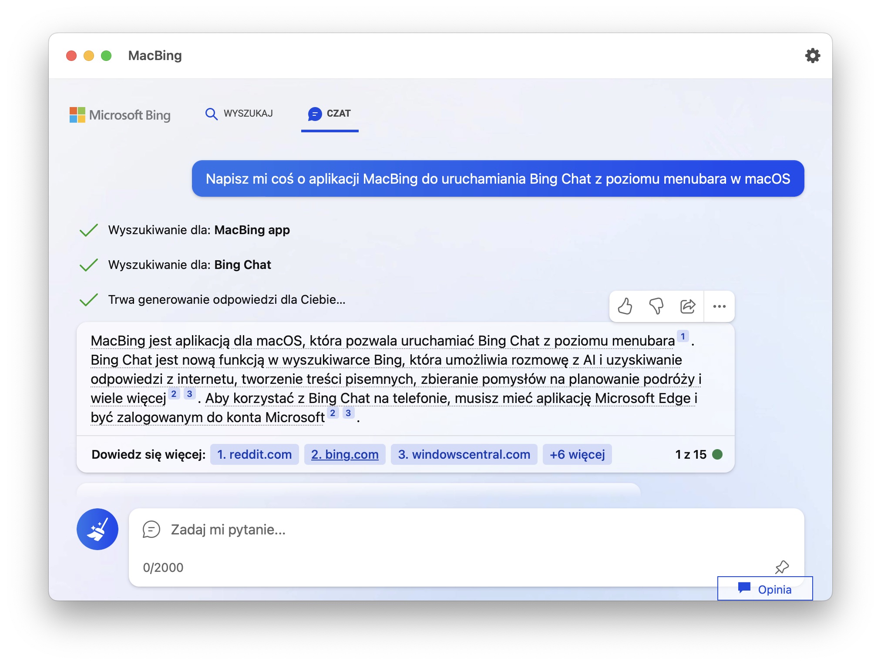Click 'Trwa generowanie odpowiedzi dla Ciebie...' text
The image size is (881, 665).
tap(227, 299)
